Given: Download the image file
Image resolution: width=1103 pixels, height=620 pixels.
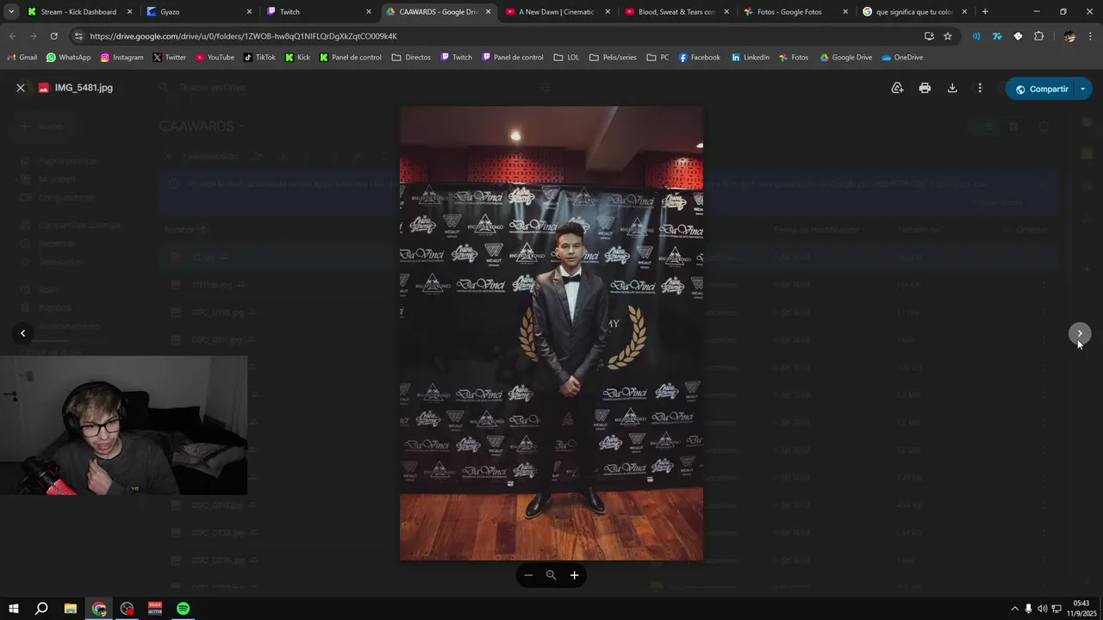Looking at the screenshot, I should [952, 88].
